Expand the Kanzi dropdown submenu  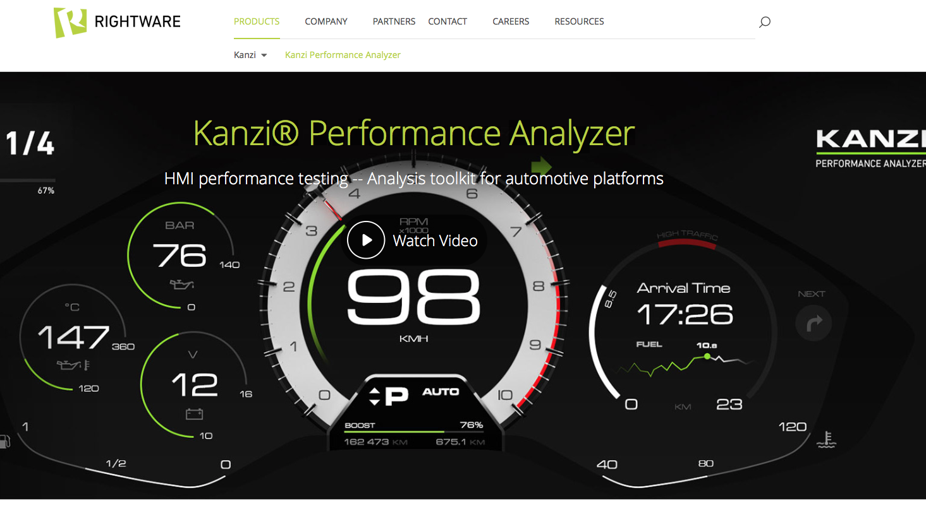pos(250,55)
